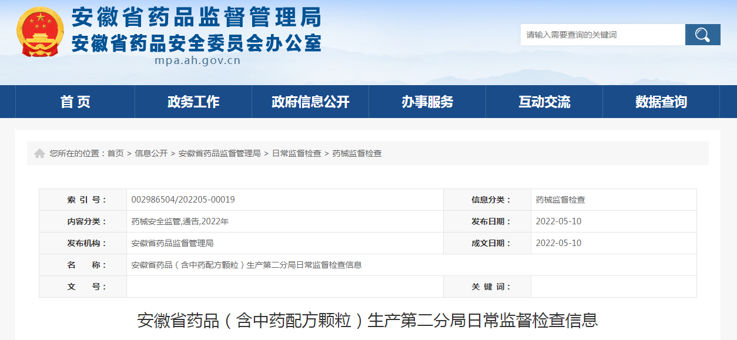This screenshot has height=340, width=737.
Task: Open the 政务工作 navigation menu
Action: (x=193, y=102)
